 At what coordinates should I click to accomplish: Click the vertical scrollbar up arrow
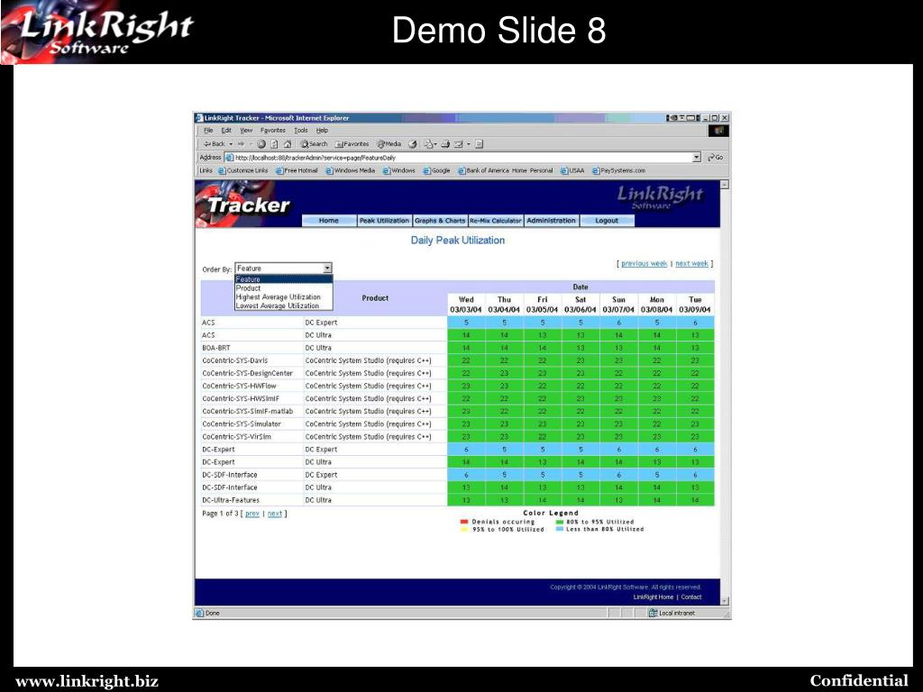pyautogui.click(x=725, y=185)
